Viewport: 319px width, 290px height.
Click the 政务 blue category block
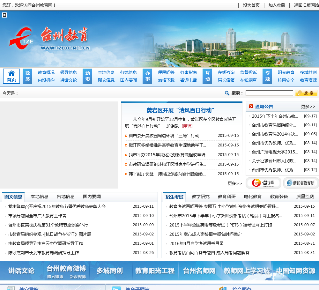point(27,76)
